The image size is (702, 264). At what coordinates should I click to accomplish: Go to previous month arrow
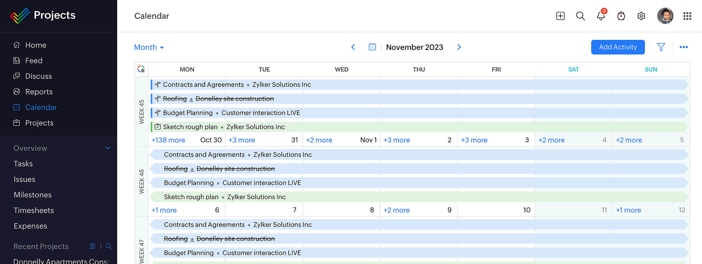(353, 47)
